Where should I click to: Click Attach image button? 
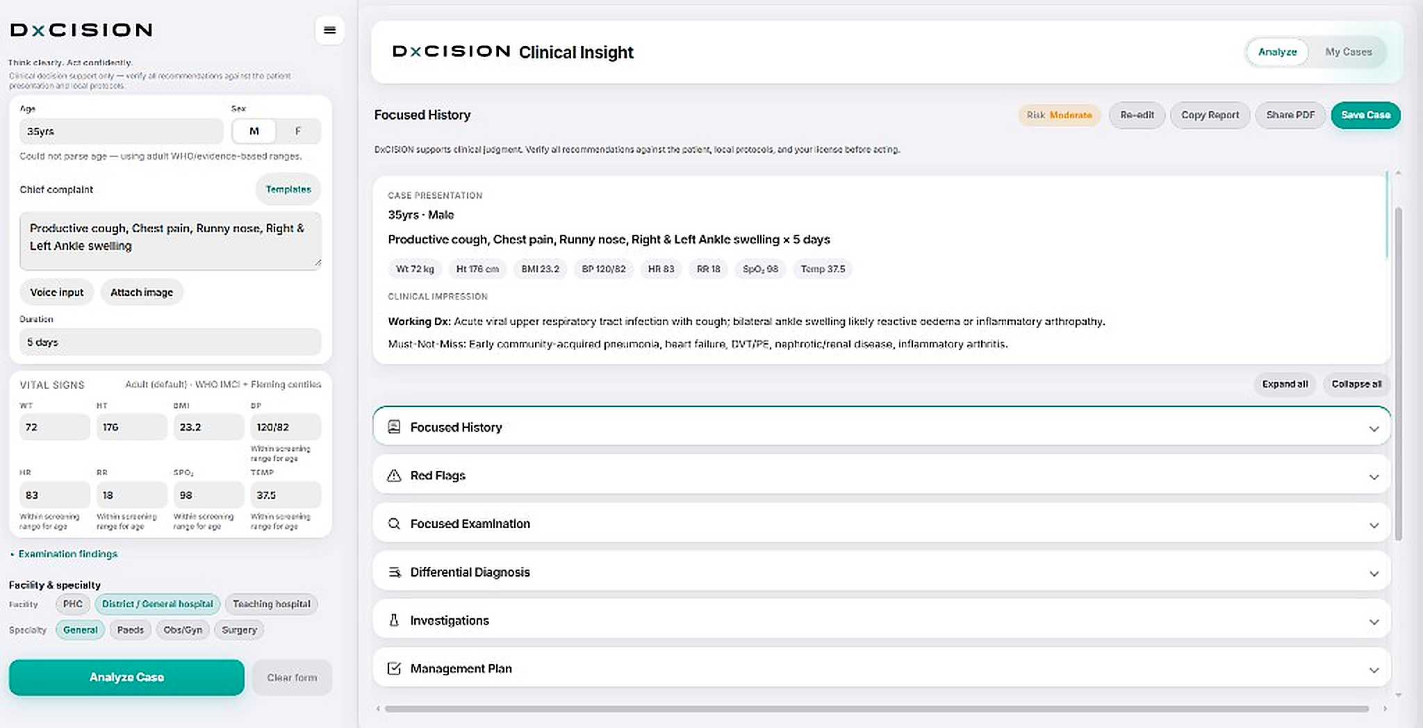click(142, 292)
